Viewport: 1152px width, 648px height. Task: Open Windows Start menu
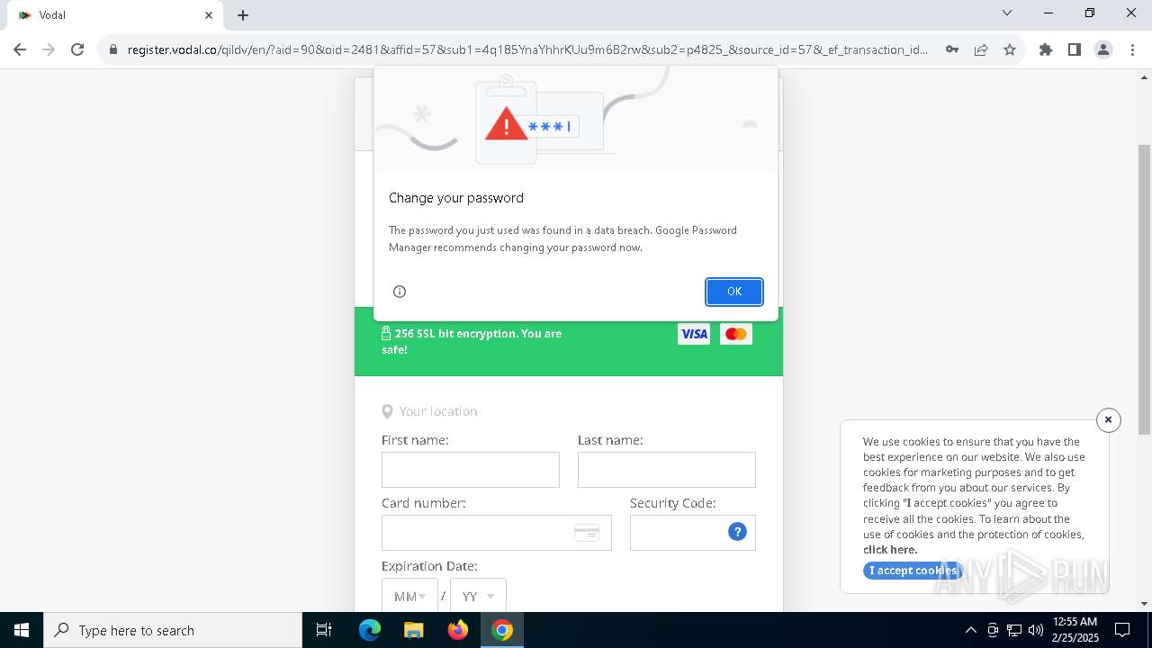pyautogui.click(x=22, y=630)
